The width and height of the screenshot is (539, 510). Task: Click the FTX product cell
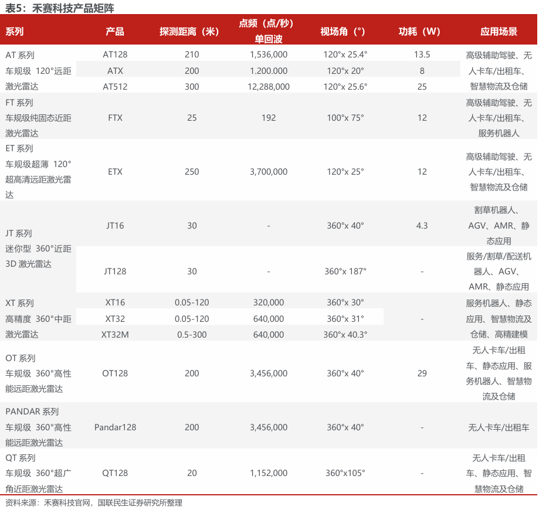pyautogui.click(x=115, y=117)
